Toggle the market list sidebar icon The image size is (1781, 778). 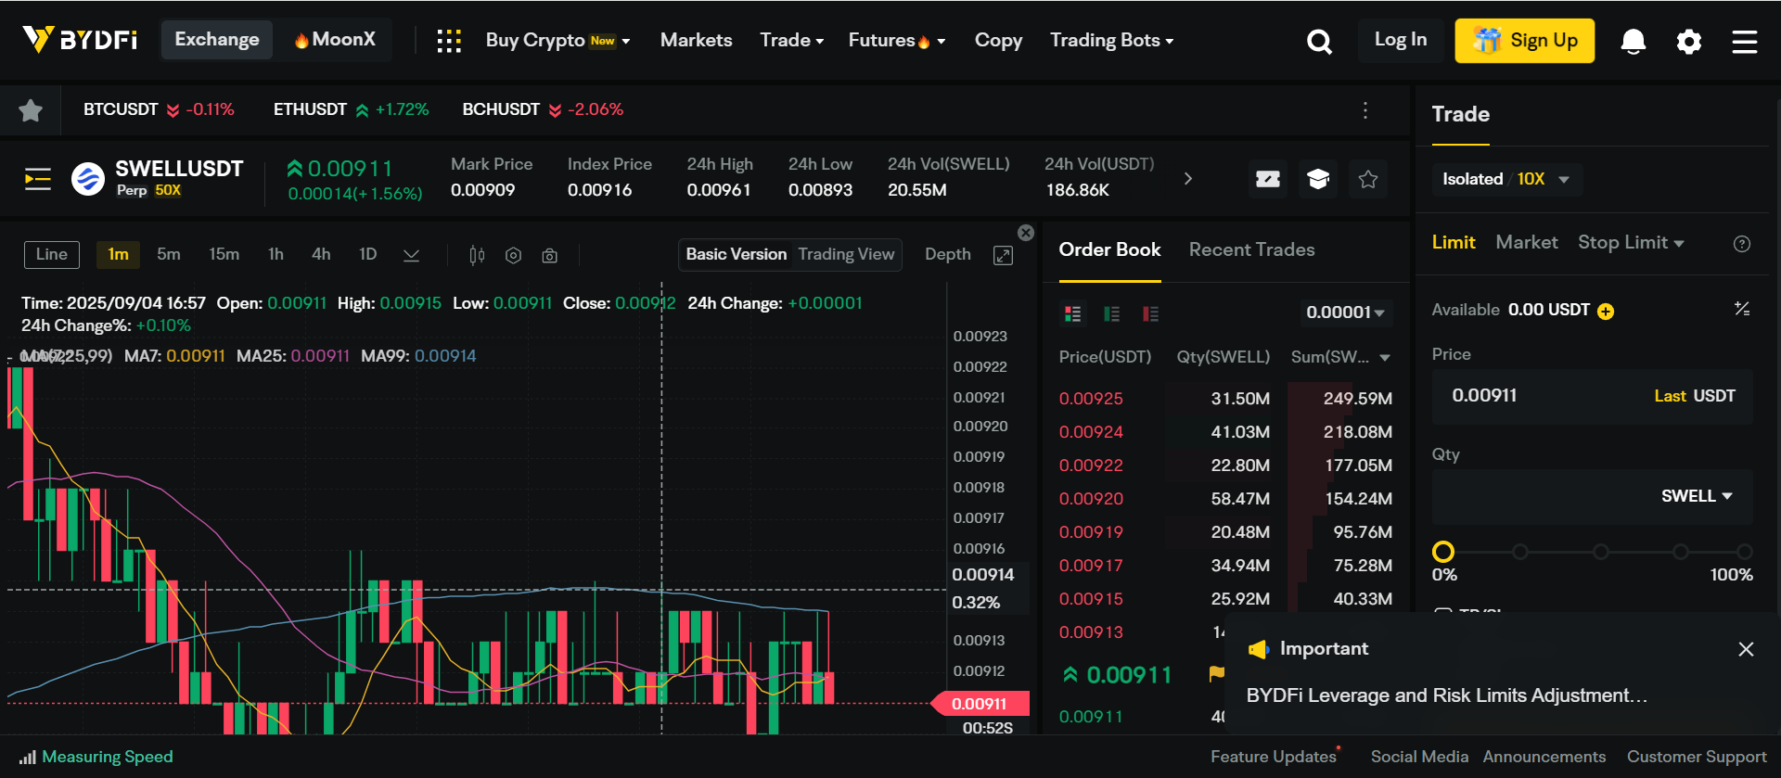(38, 179)
